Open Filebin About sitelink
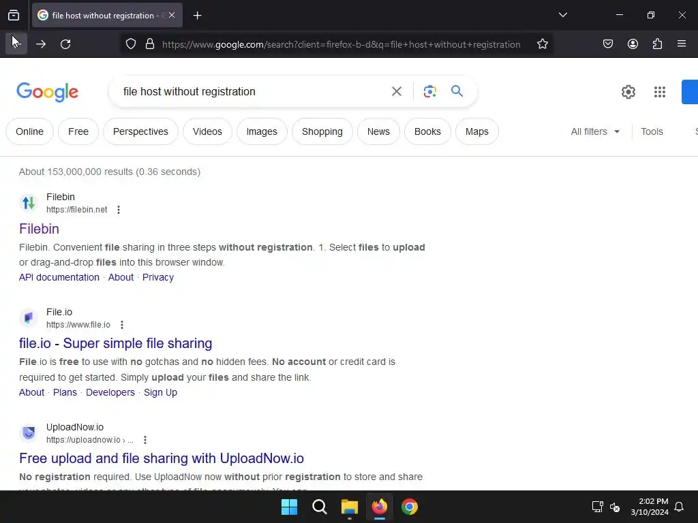This screenshot has width=698, height=523. [121, 277]
